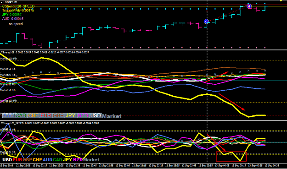Toggle the AUD button in CStrength28 panel
The width and height of the screenshot is (287, 169).
pos(8,115)
